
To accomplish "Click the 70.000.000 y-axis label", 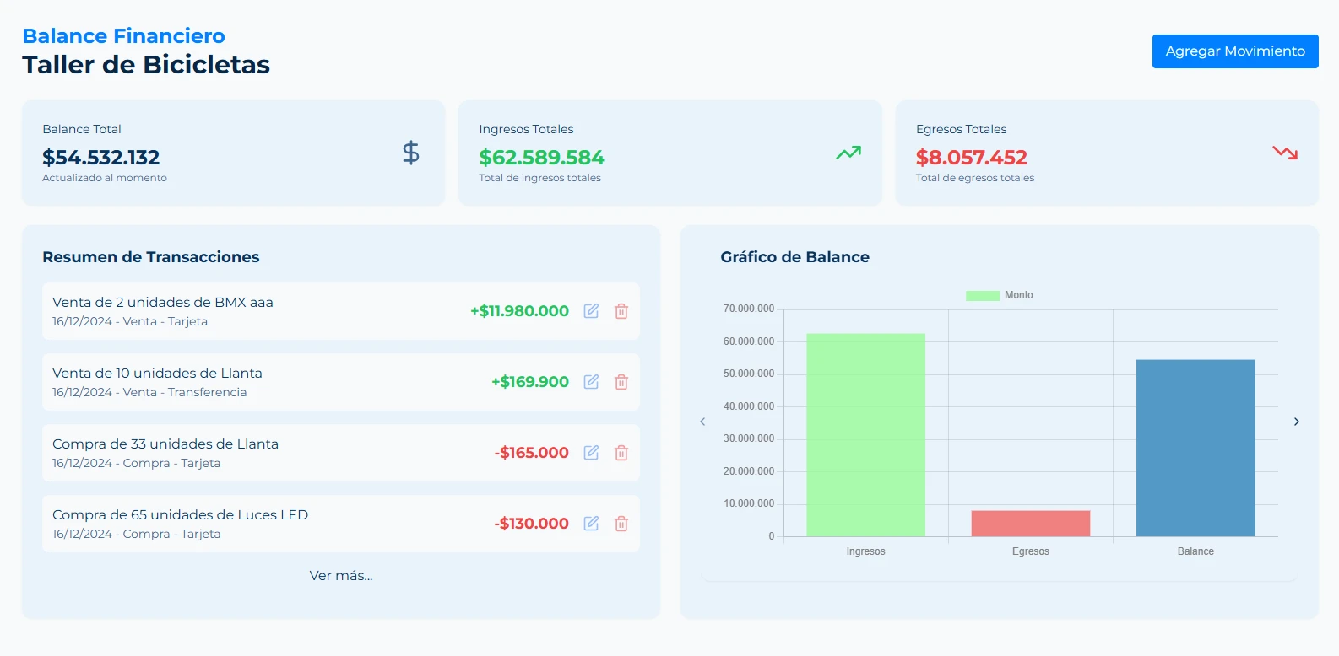I will coord(749,309).
